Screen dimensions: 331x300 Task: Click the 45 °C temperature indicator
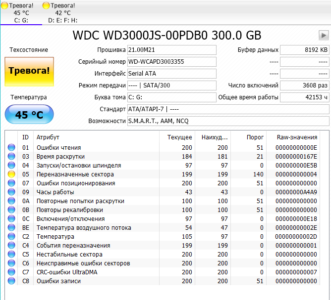click(29, 114)
